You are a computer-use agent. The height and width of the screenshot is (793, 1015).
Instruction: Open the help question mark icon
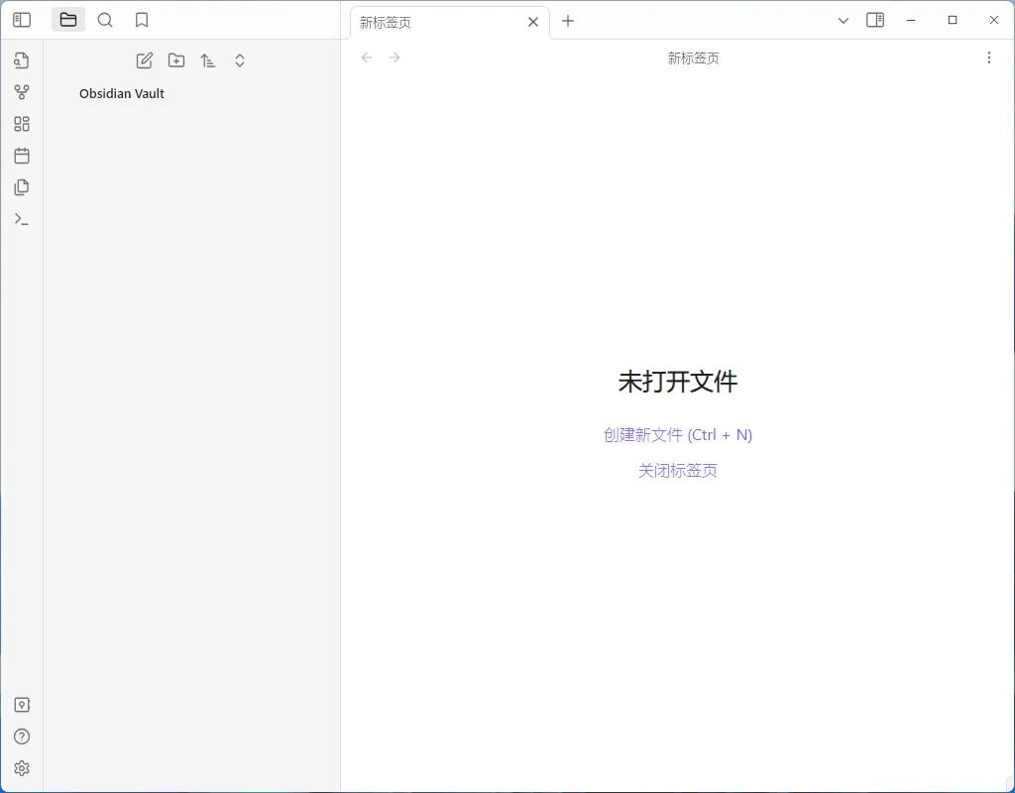[x=22, y=736]
